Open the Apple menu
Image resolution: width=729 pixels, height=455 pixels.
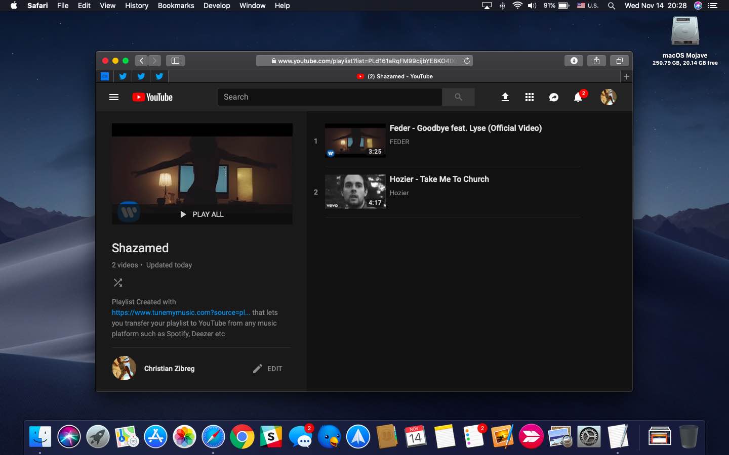(14, 6)
